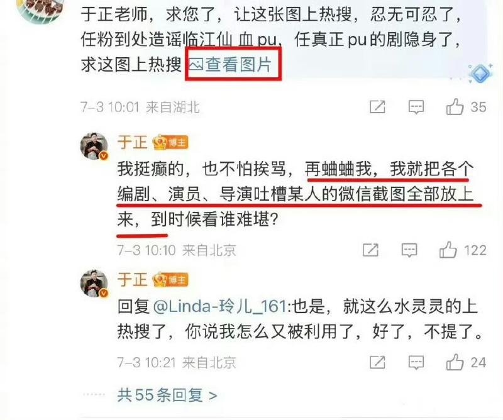Tap the 博主 crown badge on the first reply
This screenshot has height=420, width=503.
170,142
